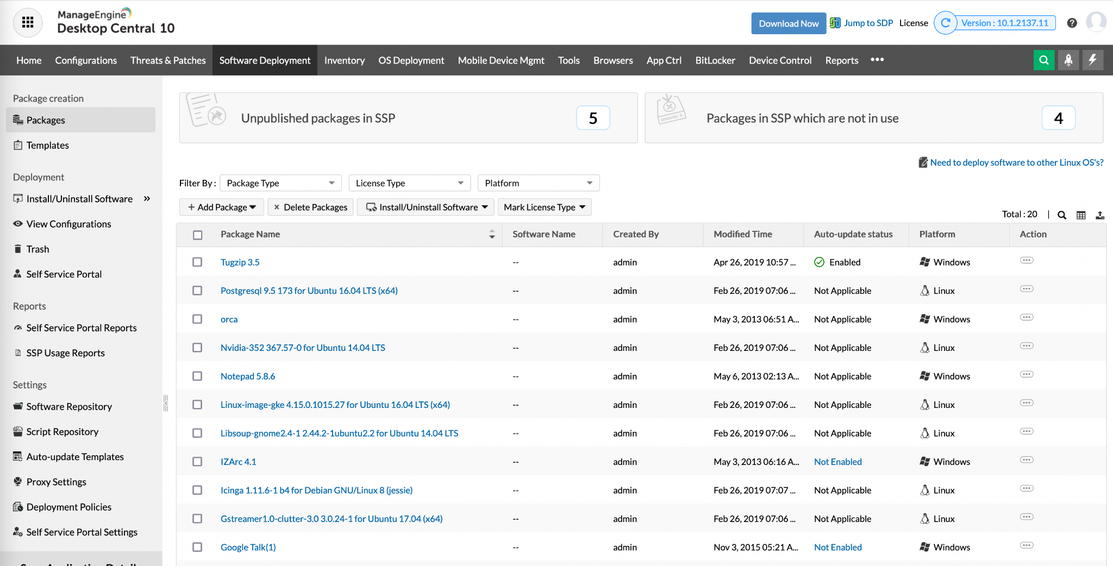
Task: Click the unused SSP packages count 4
Action: 1058,118
